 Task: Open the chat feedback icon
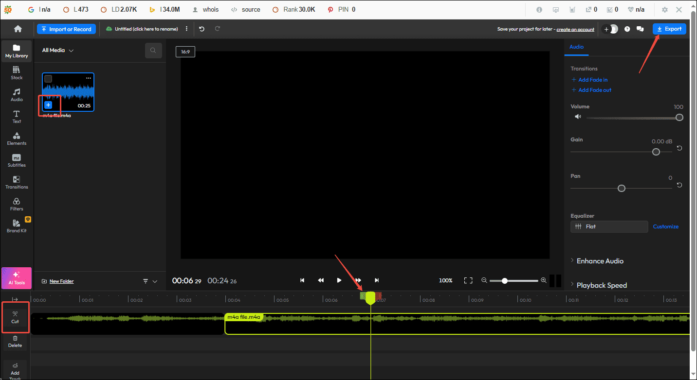(640, 29)
